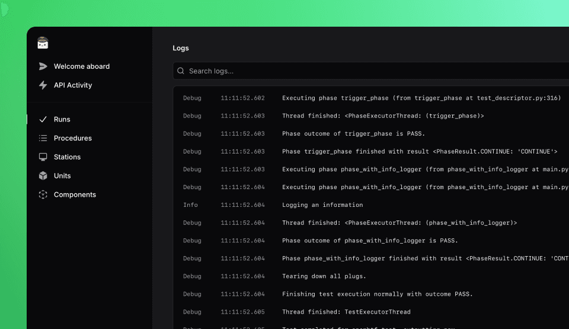Click the cube Units icon

pos(43,175)
